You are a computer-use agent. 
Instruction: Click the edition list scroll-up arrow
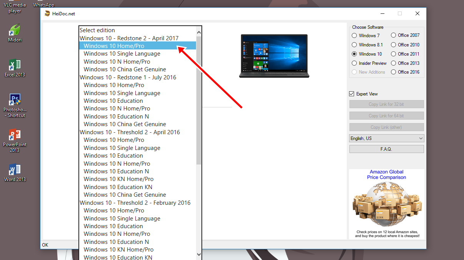pyautogui.click(x=199, y=33)
